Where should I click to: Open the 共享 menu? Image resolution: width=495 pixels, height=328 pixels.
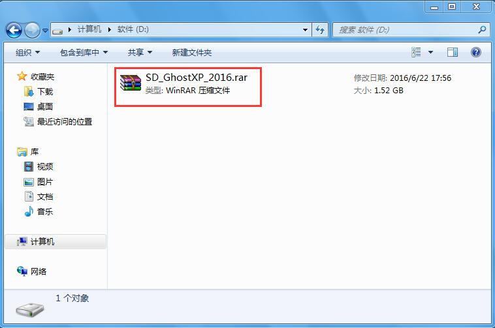pos(140,53)
